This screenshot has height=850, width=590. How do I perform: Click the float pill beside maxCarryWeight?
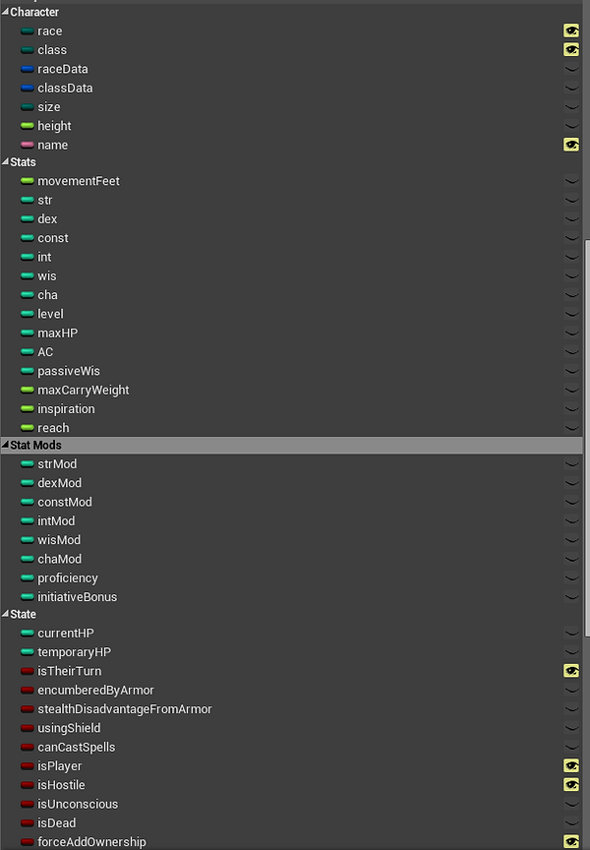(x=28, y=390)
